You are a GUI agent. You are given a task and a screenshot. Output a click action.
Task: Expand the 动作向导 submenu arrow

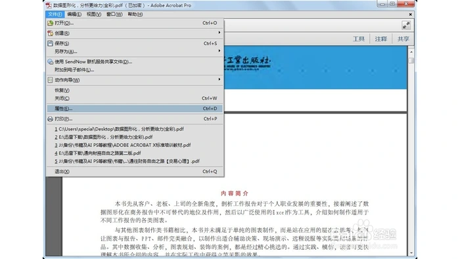tap(219, 79)
